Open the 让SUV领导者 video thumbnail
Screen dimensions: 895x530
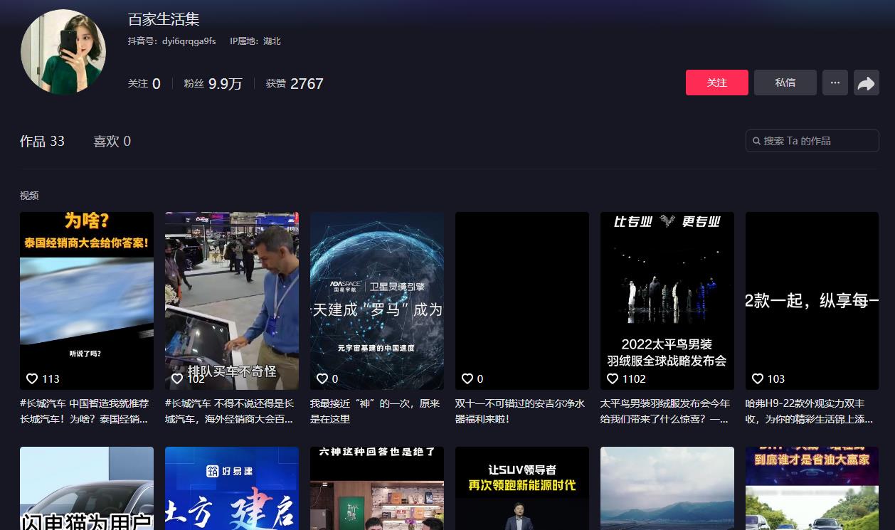pos(522,488)
